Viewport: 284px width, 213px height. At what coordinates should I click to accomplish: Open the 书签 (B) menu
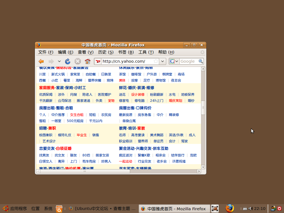coord(126,52)
